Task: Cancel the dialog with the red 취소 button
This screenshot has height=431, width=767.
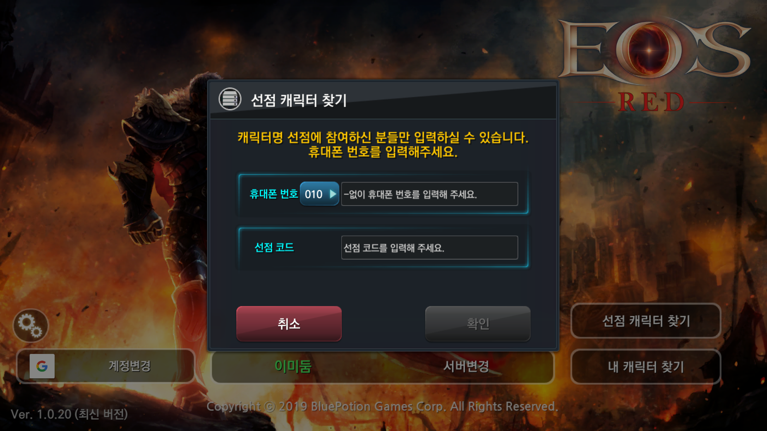Action: click(289, 324)
